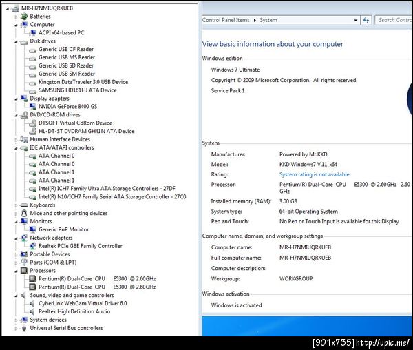
Task: Click the breadcrumb arrow before System
Action: click(x=255, y=20)
